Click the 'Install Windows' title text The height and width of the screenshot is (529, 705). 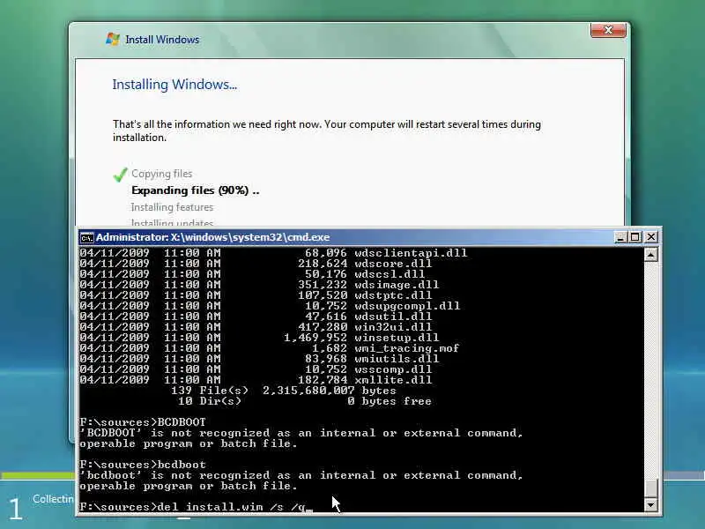[162, 40]
